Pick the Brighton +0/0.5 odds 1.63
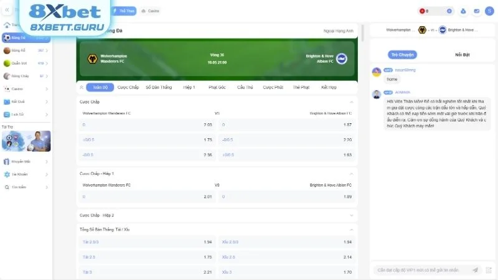The image size is (498, 280). tap(287, 155)
